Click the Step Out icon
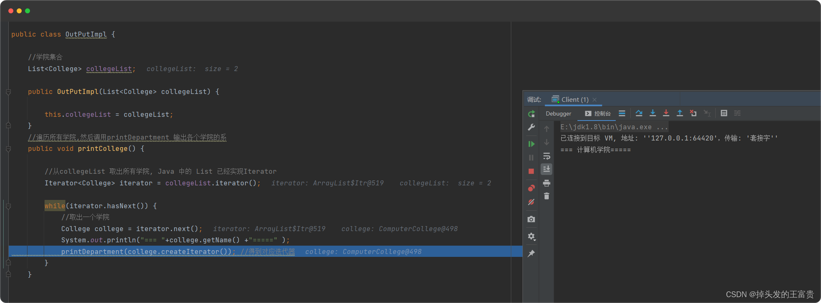Image resolution: width=821 pixels, height=303 pixels. 680,113
